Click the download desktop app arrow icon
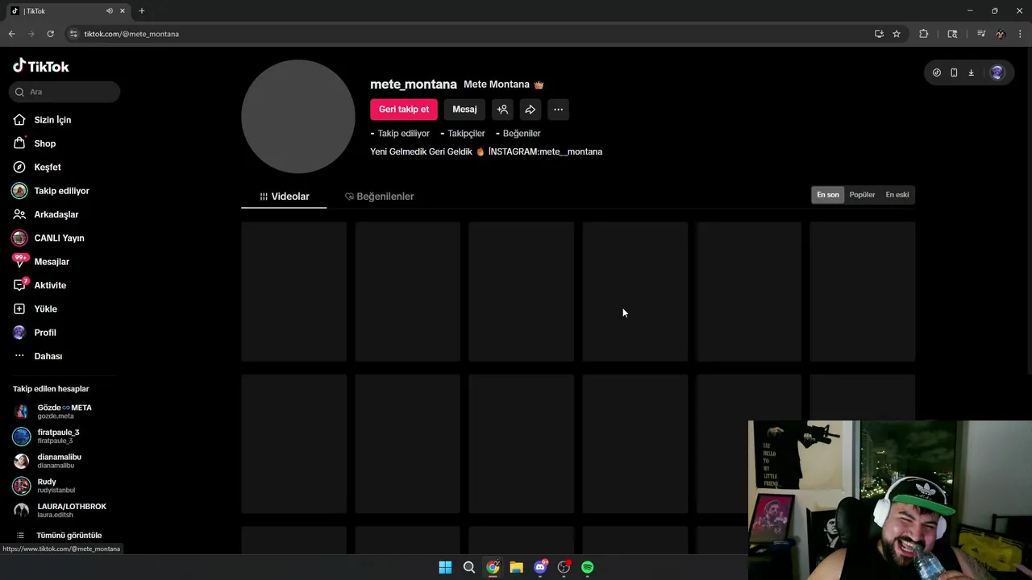This screenshot has width=1032, height=580. 971,72
